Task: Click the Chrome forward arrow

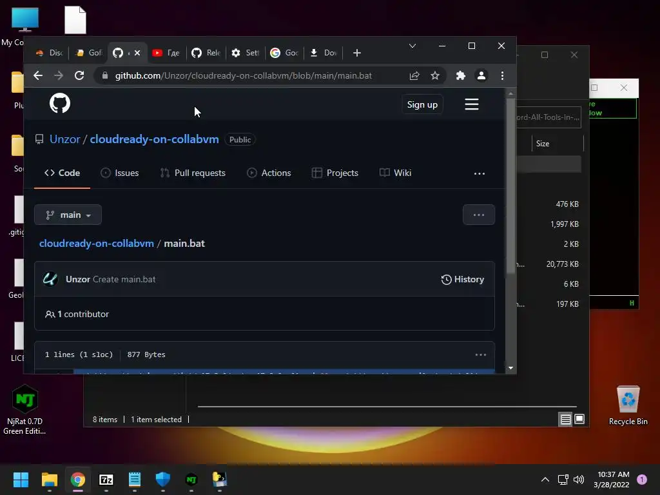Action: coord(59,76)
